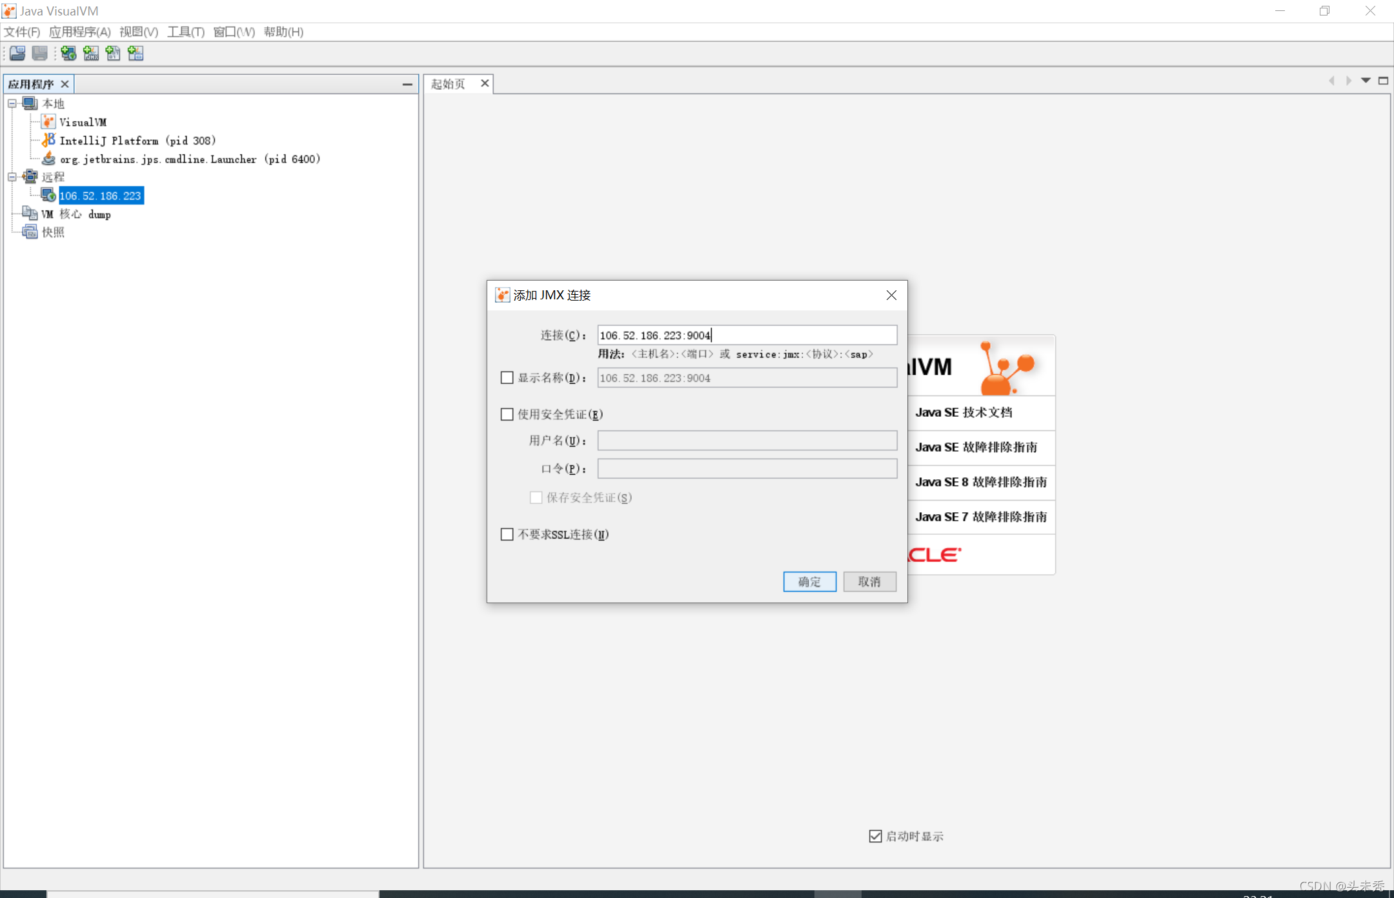Open the Java SE 技术文档 link
1394x898 pixels.
click(x=964, y=412)
